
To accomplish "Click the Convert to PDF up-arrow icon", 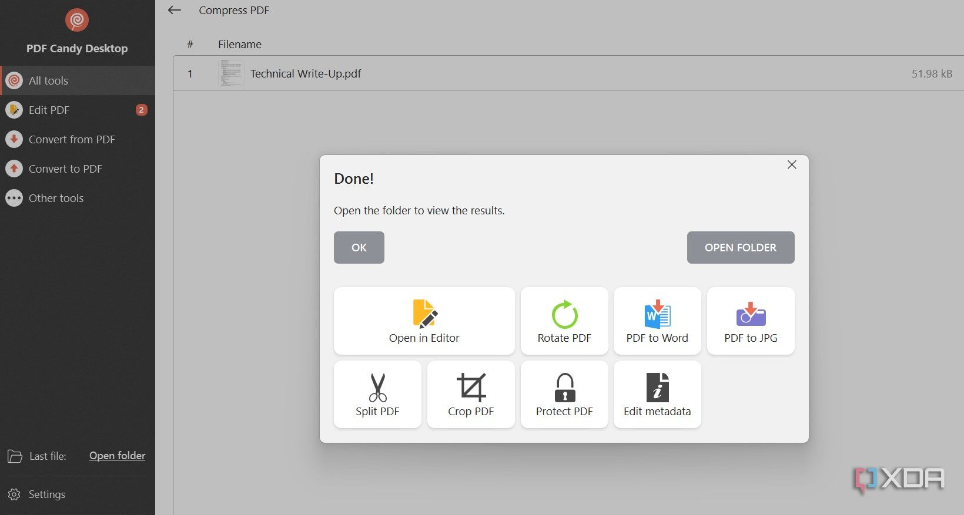I will click(14, 169).
